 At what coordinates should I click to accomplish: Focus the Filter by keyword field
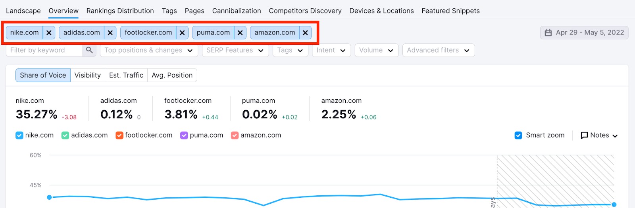(44, 50)
